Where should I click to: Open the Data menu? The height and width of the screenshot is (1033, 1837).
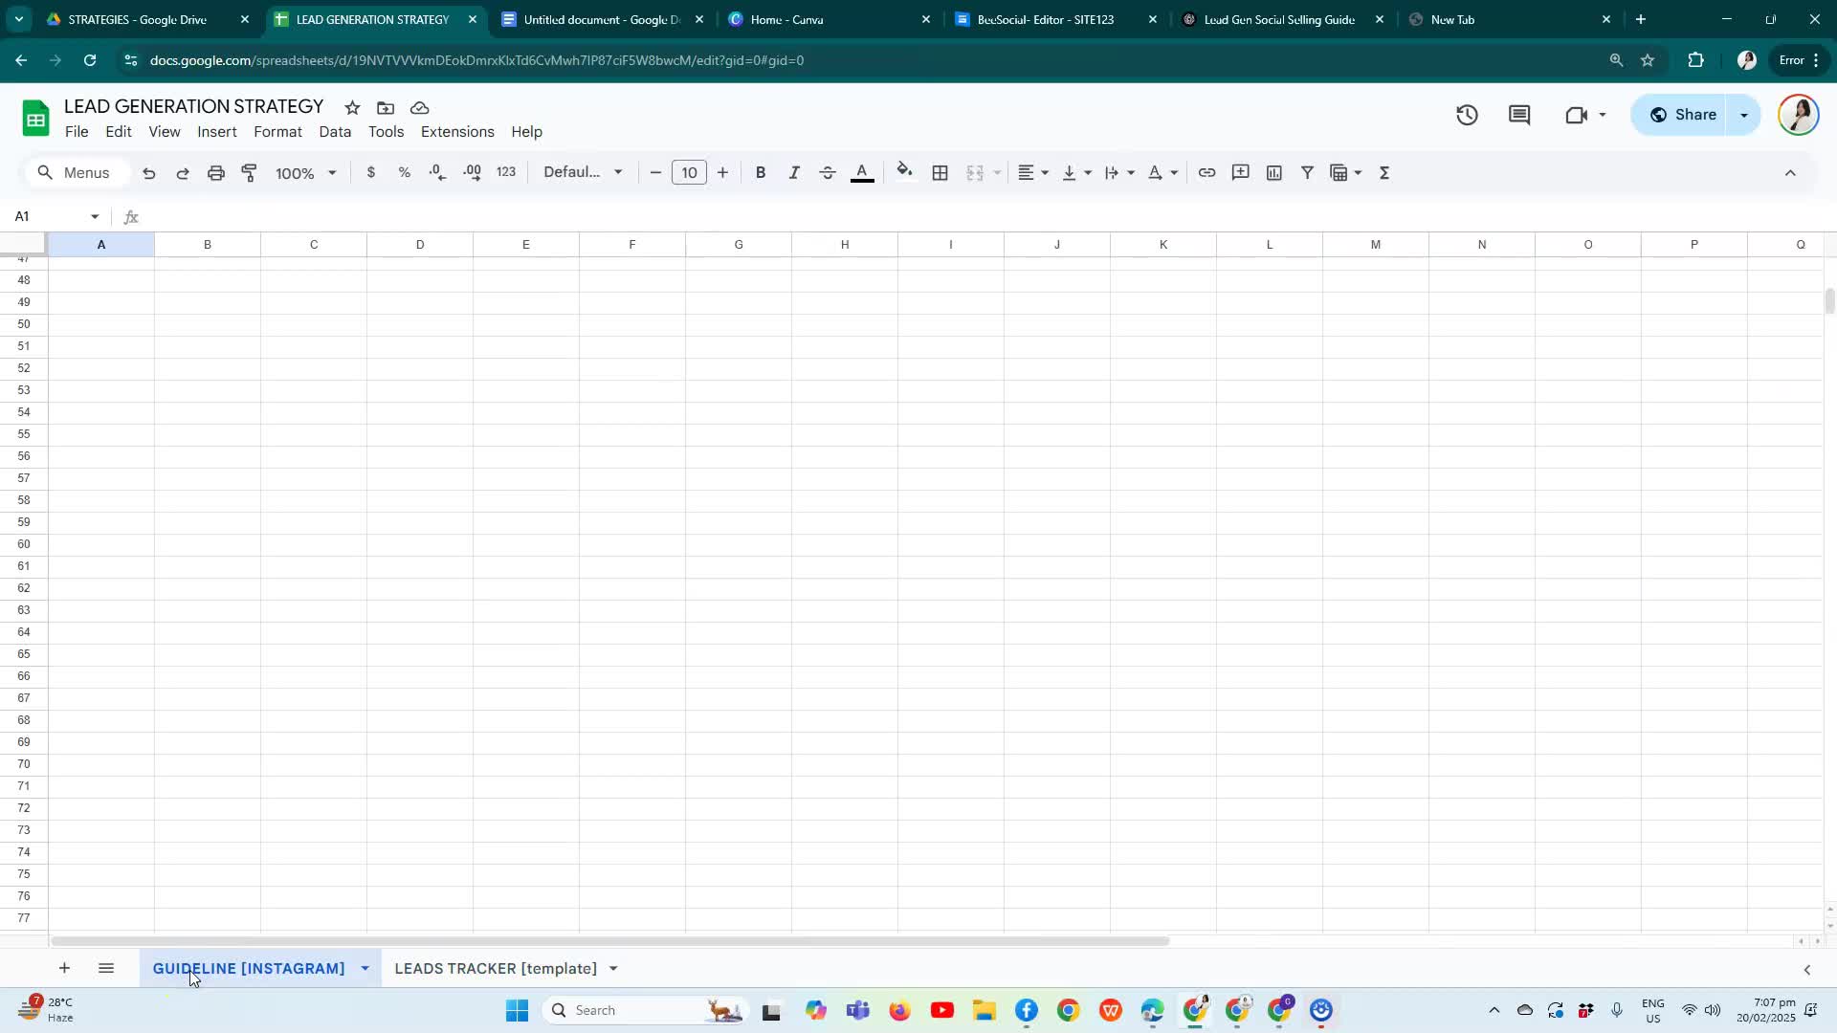(335, 132)
